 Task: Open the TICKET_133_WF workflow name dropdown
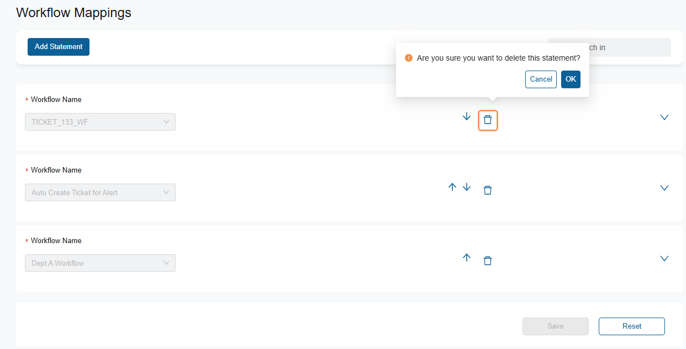click(x=100, y=122)
